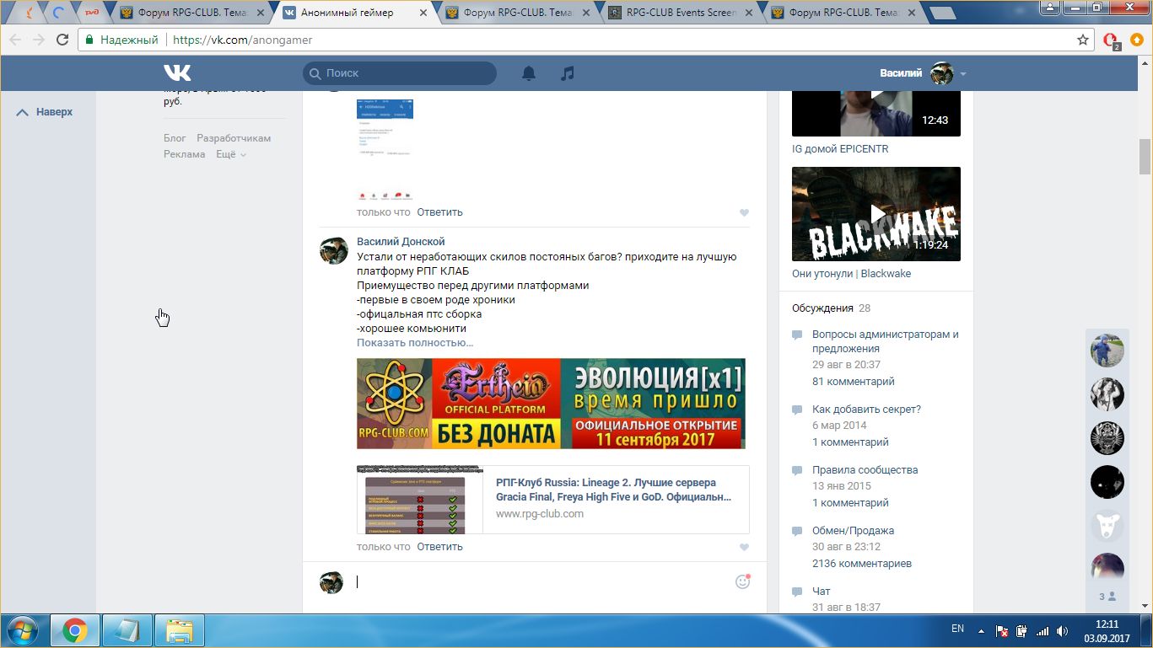Open the file explorer taskbar icon
This screenshot has height=648, width=1153.
click(x=180, y=630)
